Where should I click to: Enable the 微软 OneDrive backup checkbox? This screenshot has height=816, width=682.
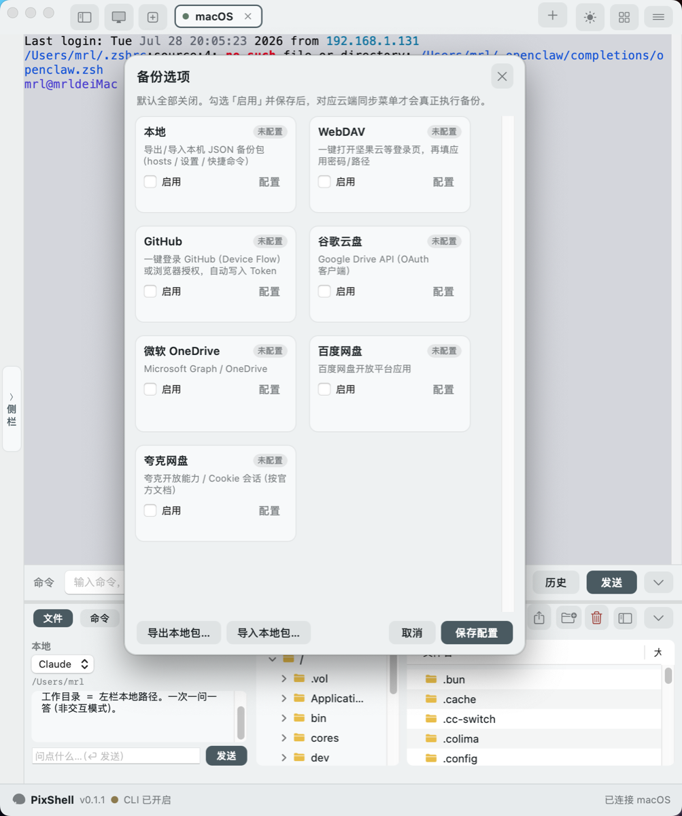point(150,389)
